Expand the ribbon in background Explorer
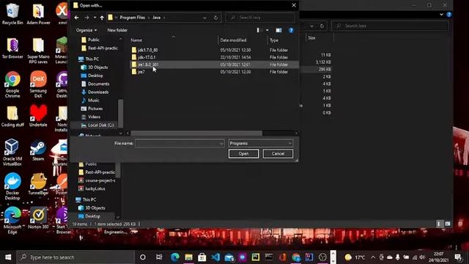469x264 pixels. pos(441,15)
